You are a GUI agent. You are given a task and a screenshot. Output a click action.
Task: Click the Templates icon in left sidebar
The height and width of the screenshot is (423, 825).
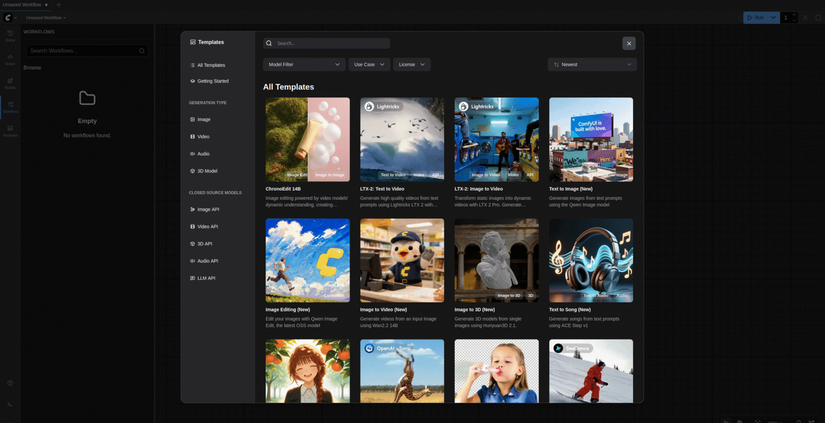(x=10, y=130)
